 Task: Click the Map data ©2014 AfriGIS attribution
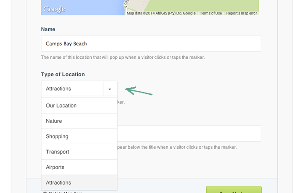pos(161,13)
